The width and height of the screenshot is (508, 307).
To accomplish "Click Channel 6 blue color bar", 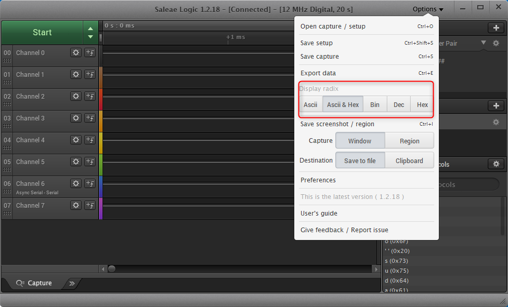I will [x=101, y=186].
